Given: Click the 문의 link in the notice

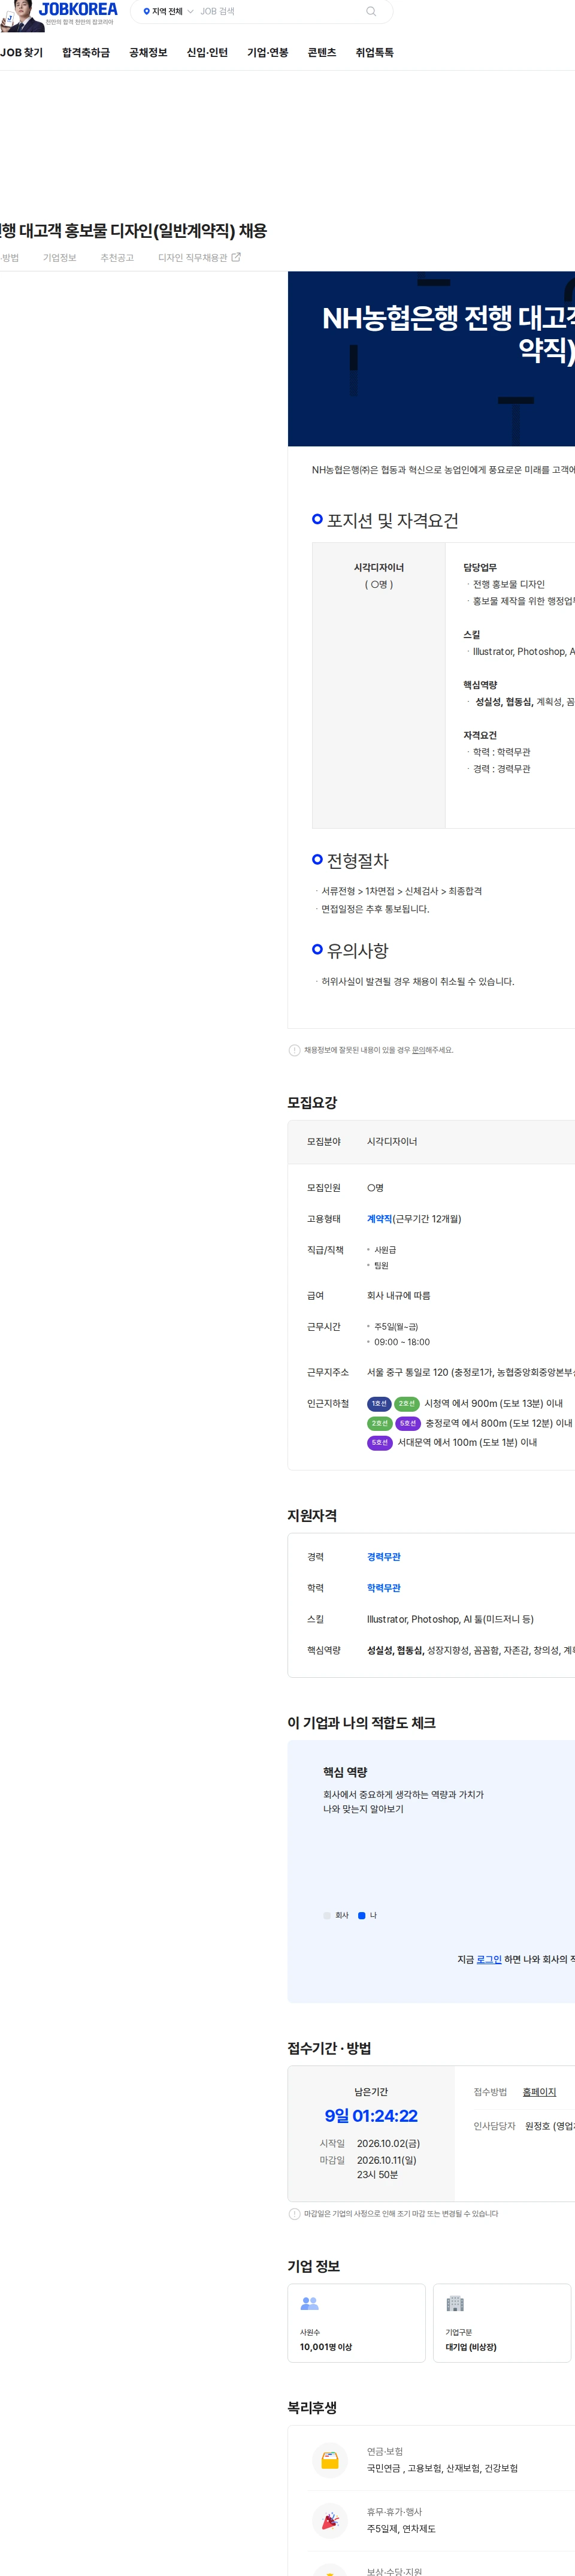Looking at the screenshot, I should [x=419, y=1050].
